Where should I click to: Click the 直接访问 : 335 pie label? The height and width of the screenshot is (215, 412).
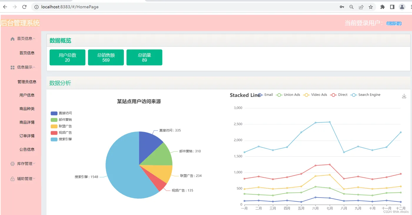(170, 130)
